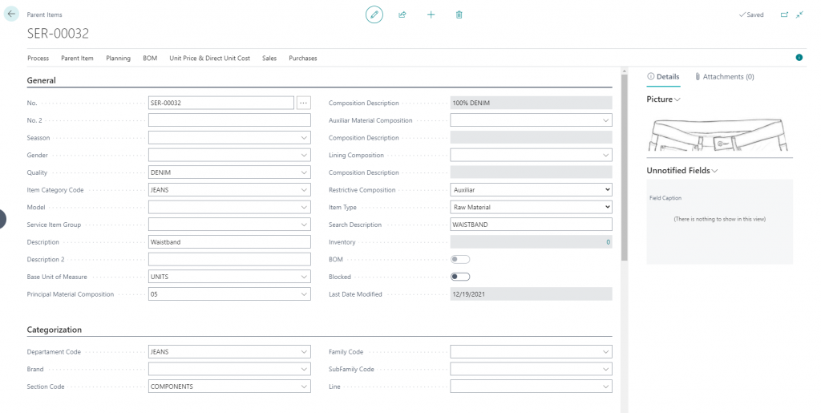Viewport: 821px width, 413px height.
Task: Switch to the Attachments (0) tab
Action: [725, 76]
